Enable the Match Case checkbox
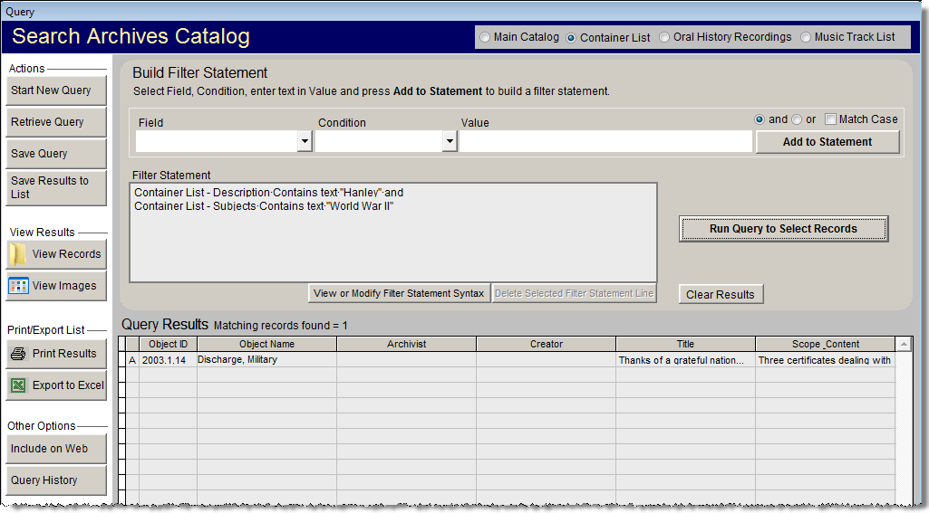The width and height of the screenshot is (929, 513). click(x=831, y=119)
